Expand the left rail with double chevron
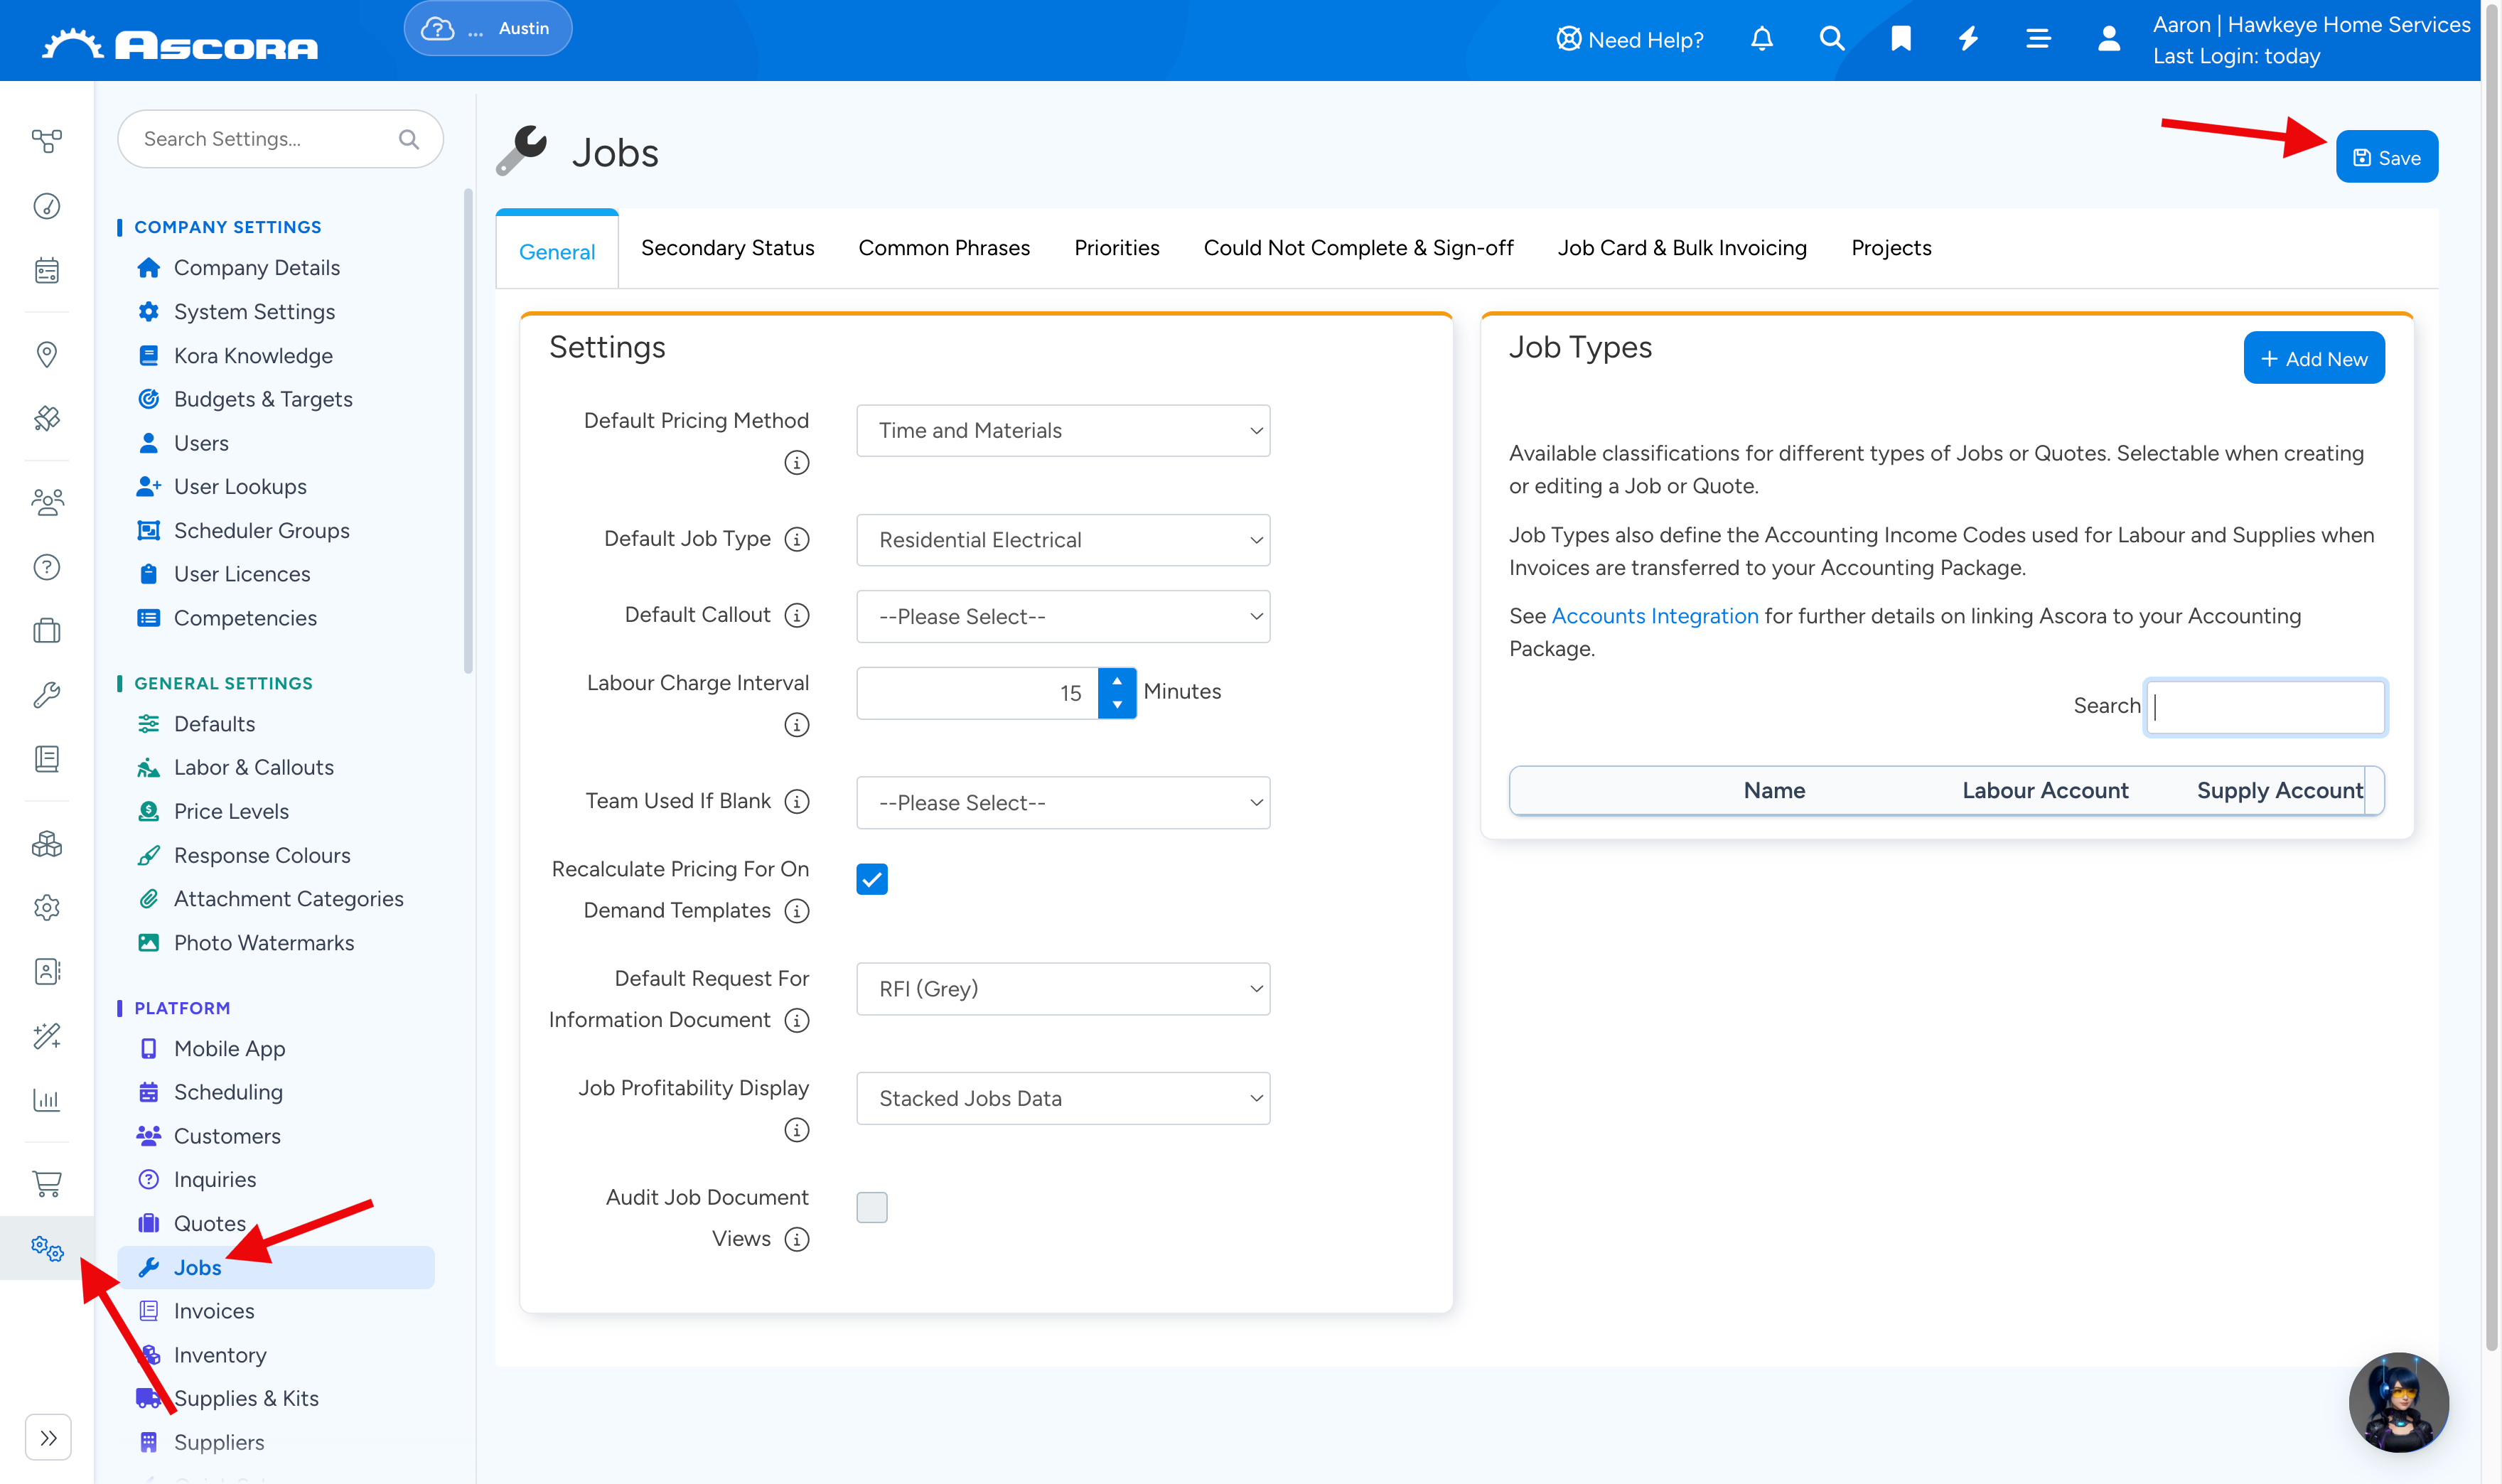 click(48, 1438)
